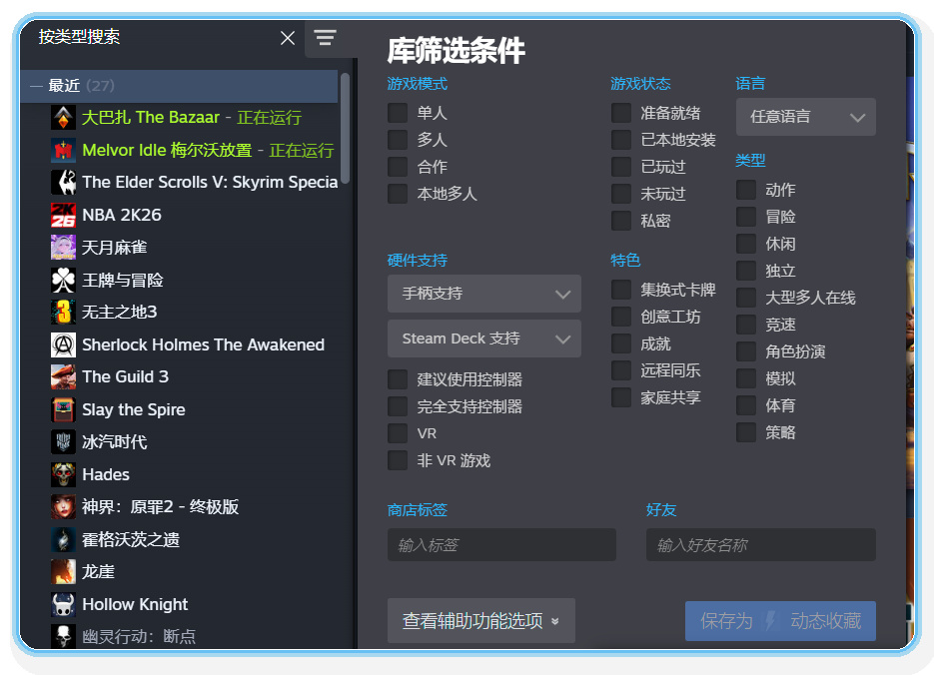Screen dimensions: 934x675
Task: Enable the 合作 filter checkbox
Action: [398, 167]
